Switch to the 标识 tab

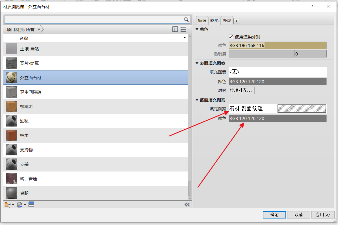[202, 20]
